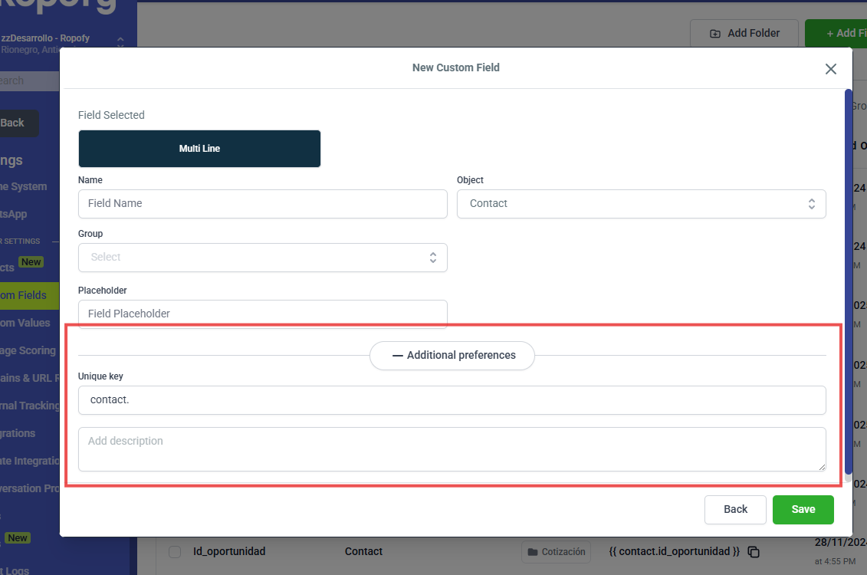Click the Save button
Screen dimensions: 867x575
tap(803, 510)
